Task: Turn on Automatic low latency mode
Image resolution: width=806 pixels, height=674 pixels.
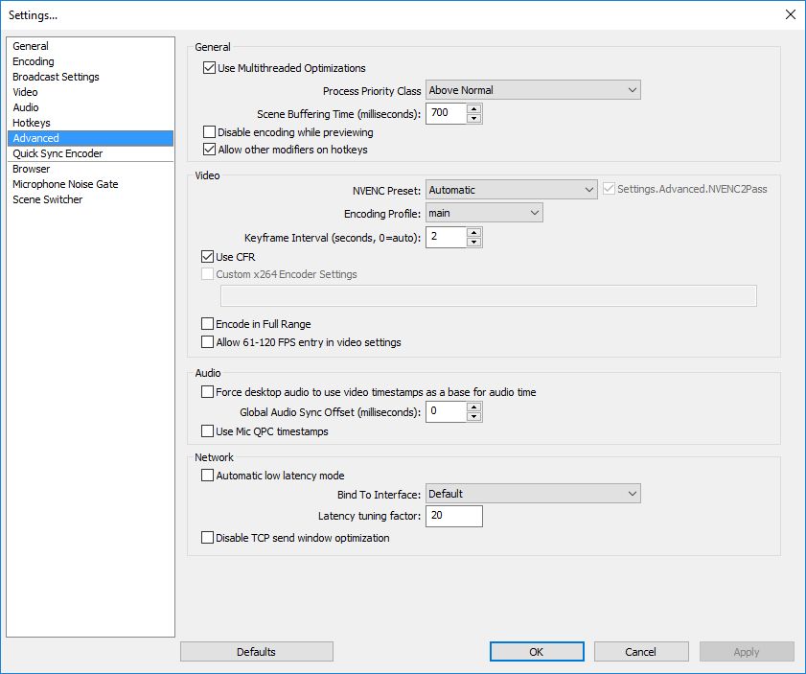Action: pyautogui.click(x=207, y=476)
